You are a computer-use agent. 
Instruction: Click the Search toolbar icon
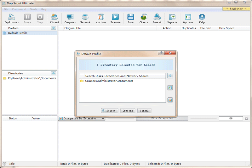click(x=157, y=19)
